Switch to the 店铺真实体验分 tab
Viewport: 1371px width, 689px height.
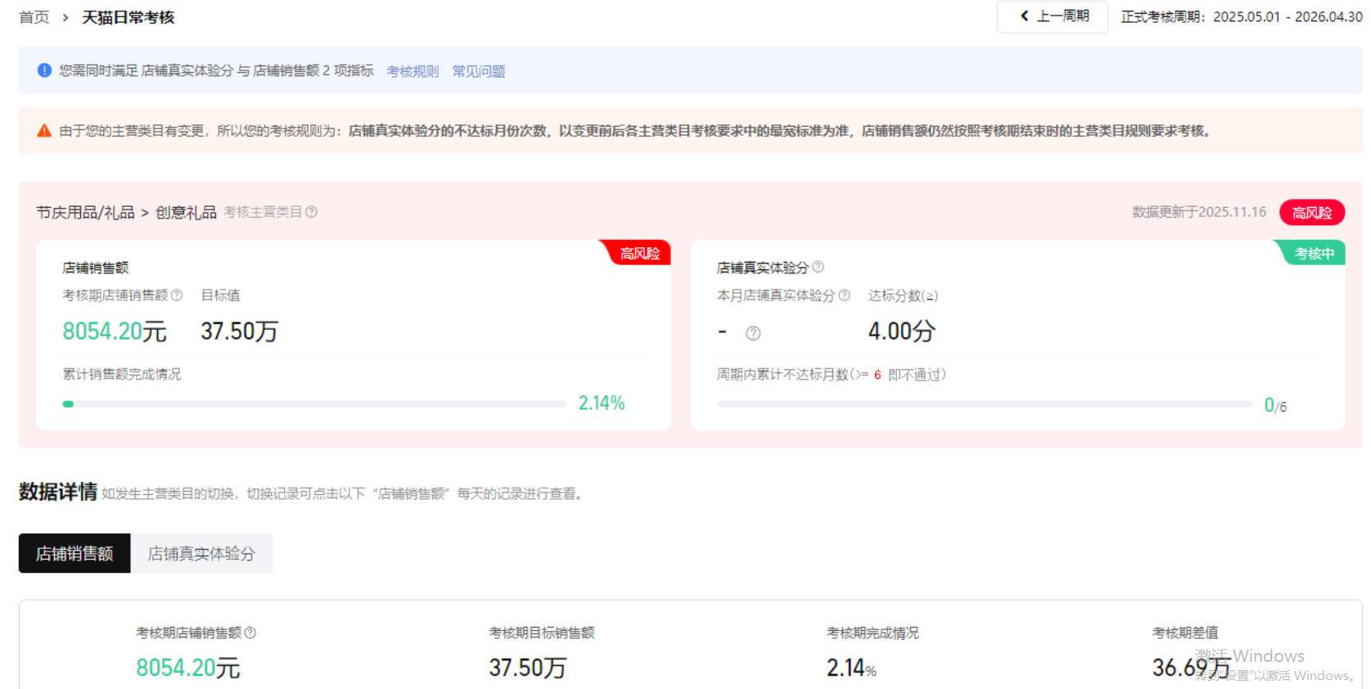tap(201, 554)
